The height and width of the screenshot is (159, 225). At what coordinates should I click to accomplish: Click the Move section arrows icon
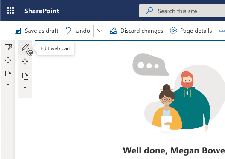click(x=8, y=60)
